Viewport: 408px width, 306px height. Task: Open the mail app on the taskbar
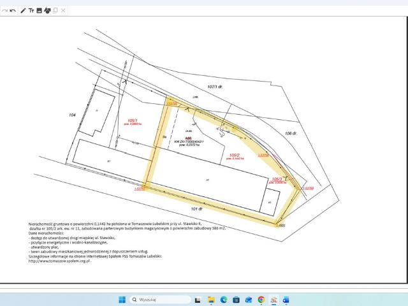coord(249,300)
